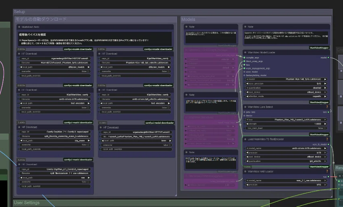Open the model dropdown in WanVideo Model Loader
This screenshot has height=207, width=343.
pos(286,79)
